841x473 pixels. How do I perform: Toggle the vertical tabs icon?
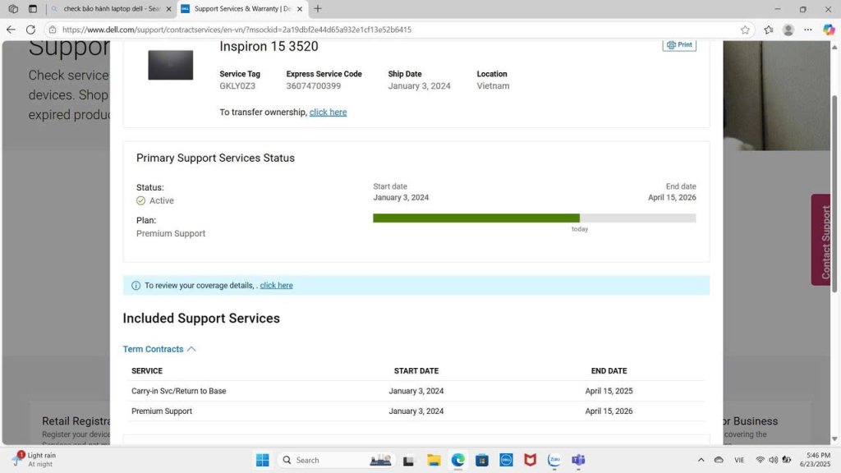(x=33, y=8)
